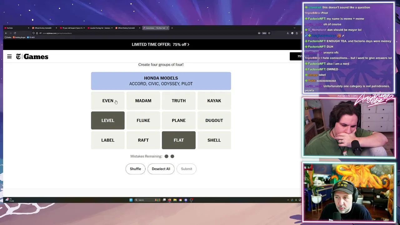Show hidden system tray icons
Image resolution: width=400 pixels, height=225 pixels.
point(288,200)
